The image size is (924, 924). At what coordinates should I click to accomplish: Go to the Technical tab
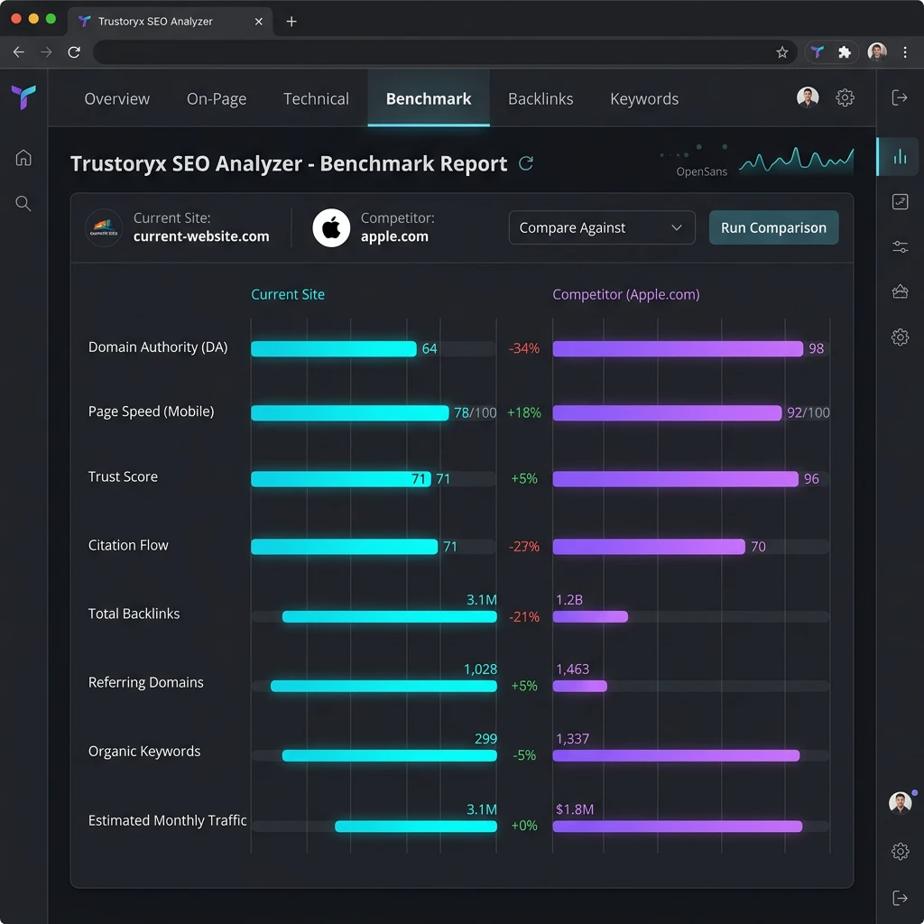316,99
